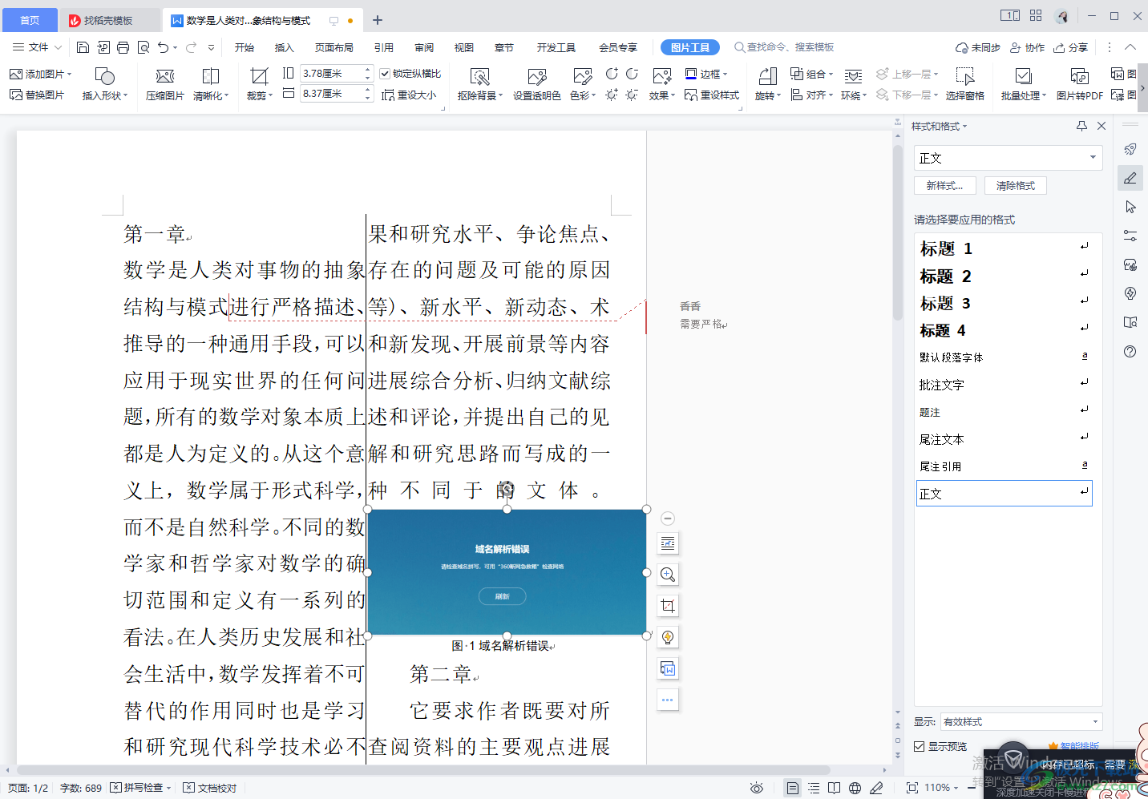Toggle document proofreading (文档校对) in status bar
This screenshot has width=1148, height=799.
(210, 788)
